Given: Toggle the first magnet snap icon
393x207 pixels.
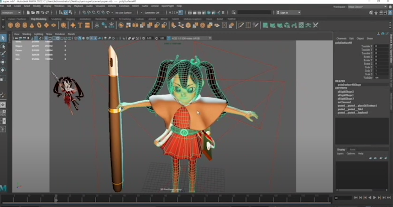Looking at the screenshot, I should coord(84,13).
